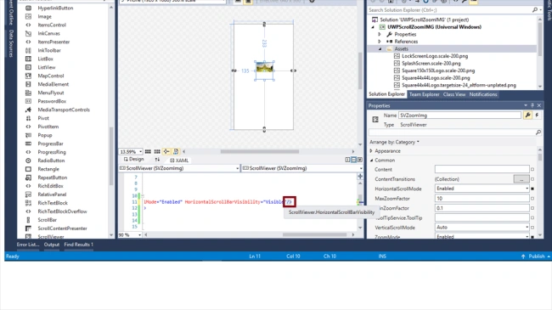The image size is (552, 310).
Task: Open the Class View tab
Action: tap(454, 94)
